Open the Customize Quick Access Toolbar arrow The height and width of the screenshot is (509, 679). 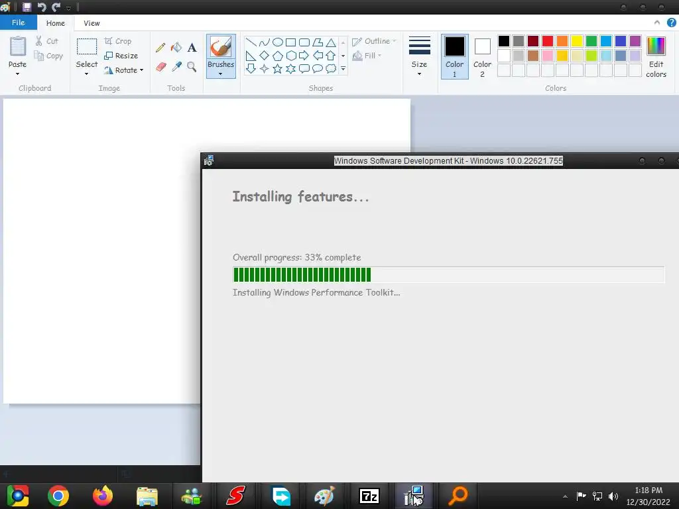(68, 8)
